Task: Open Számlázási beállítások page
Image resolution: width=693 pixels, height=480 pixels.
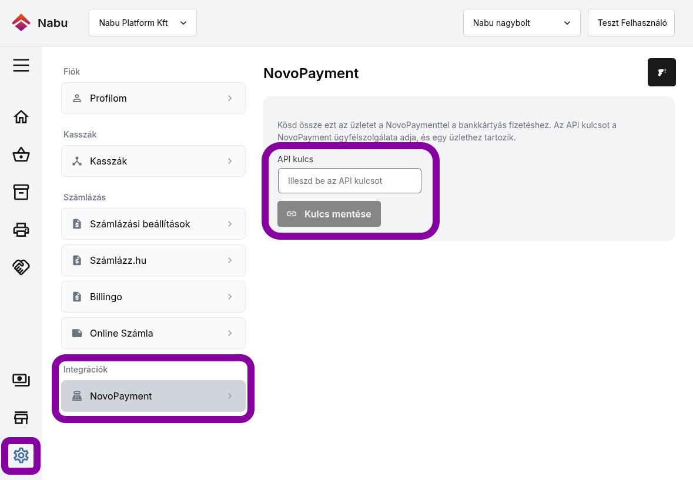Action: (x=153, y=224)
